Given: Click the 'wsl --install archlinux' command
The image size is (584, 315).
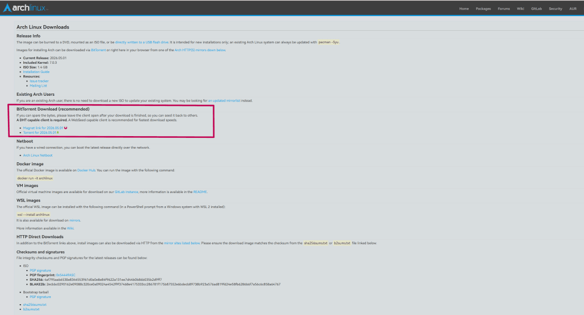Looking at the screenshot, I should pyautogui.click(x=34, y=215).
